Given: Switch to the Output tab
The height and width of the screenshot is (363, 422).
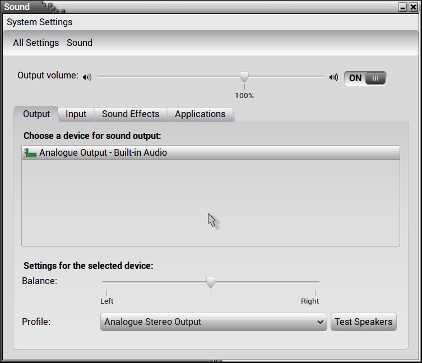Looking at the screenshot, I should point(36,114).
